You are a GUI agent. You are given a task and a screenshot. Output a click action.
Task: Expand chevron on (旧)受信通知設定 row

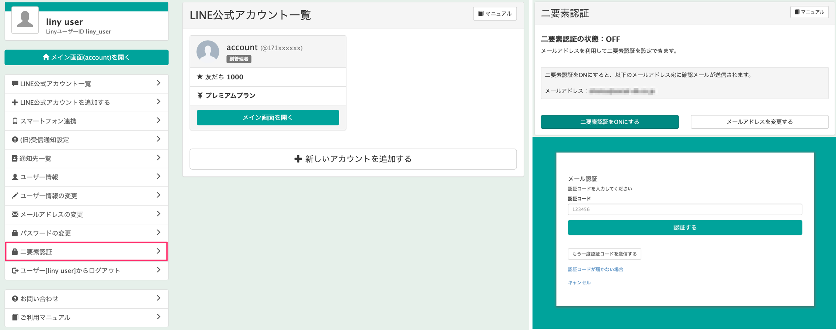tap(159, 139)
